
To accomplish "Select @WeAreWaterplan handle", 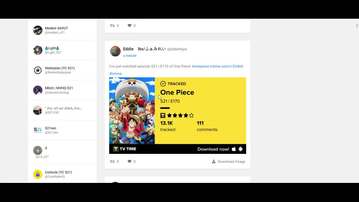I will pyautogui.click(x=58, y=72).
